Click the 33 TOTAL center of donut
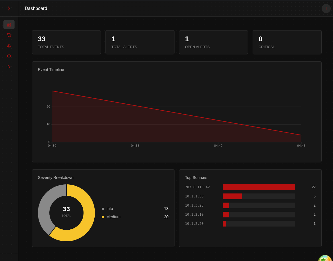Image resolution: width=333 pixels, height=261 pixels. click(x=66, y=212)
